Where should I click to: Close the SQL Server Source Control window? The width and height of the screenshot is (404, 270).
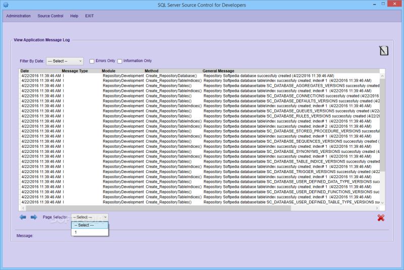coord(394,4)
